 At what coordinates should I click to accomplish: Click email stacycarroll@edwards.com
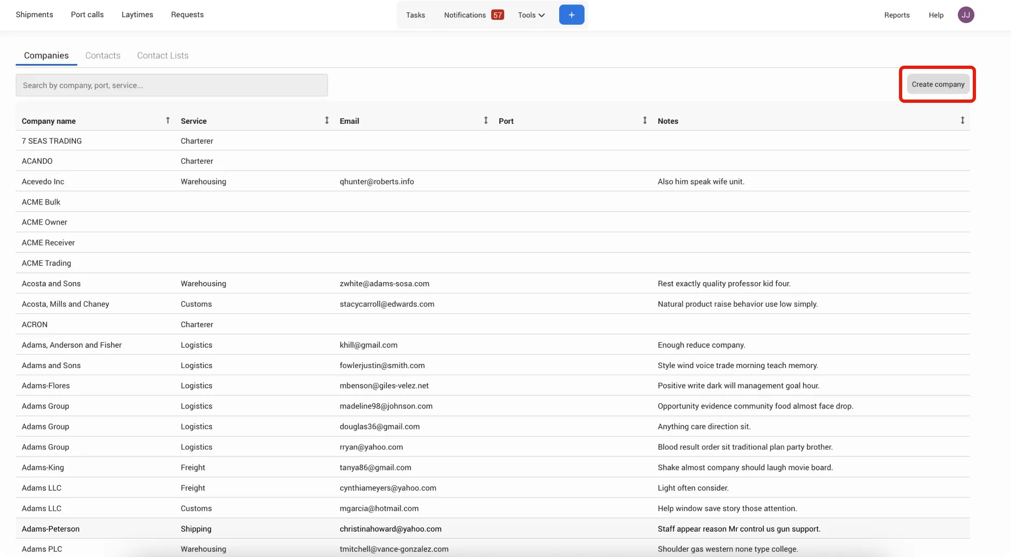(387, 304)
